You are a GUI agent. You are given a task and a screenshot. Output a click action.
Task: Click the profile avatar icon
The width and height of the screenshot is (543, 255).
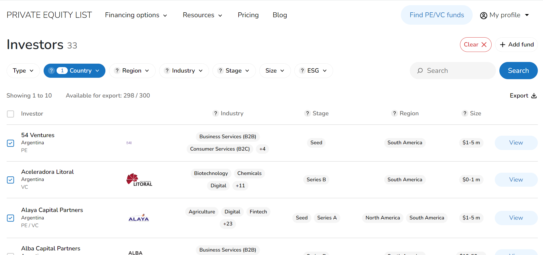pos(484,15)
